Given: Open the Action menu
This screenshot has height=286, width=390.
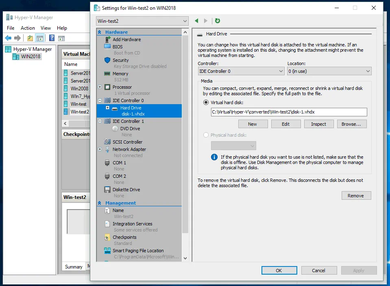Looking at the screenshot, I should [x=28, y=28].
